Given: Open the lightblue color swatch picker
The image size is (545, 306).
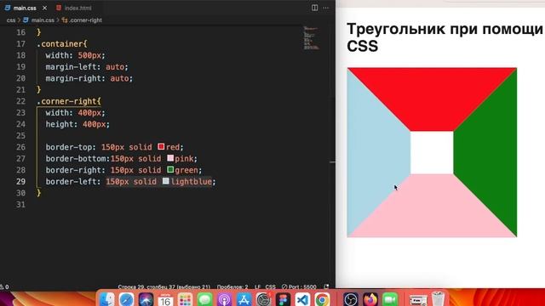Looking at the screenshot, I should coord(166,181).
